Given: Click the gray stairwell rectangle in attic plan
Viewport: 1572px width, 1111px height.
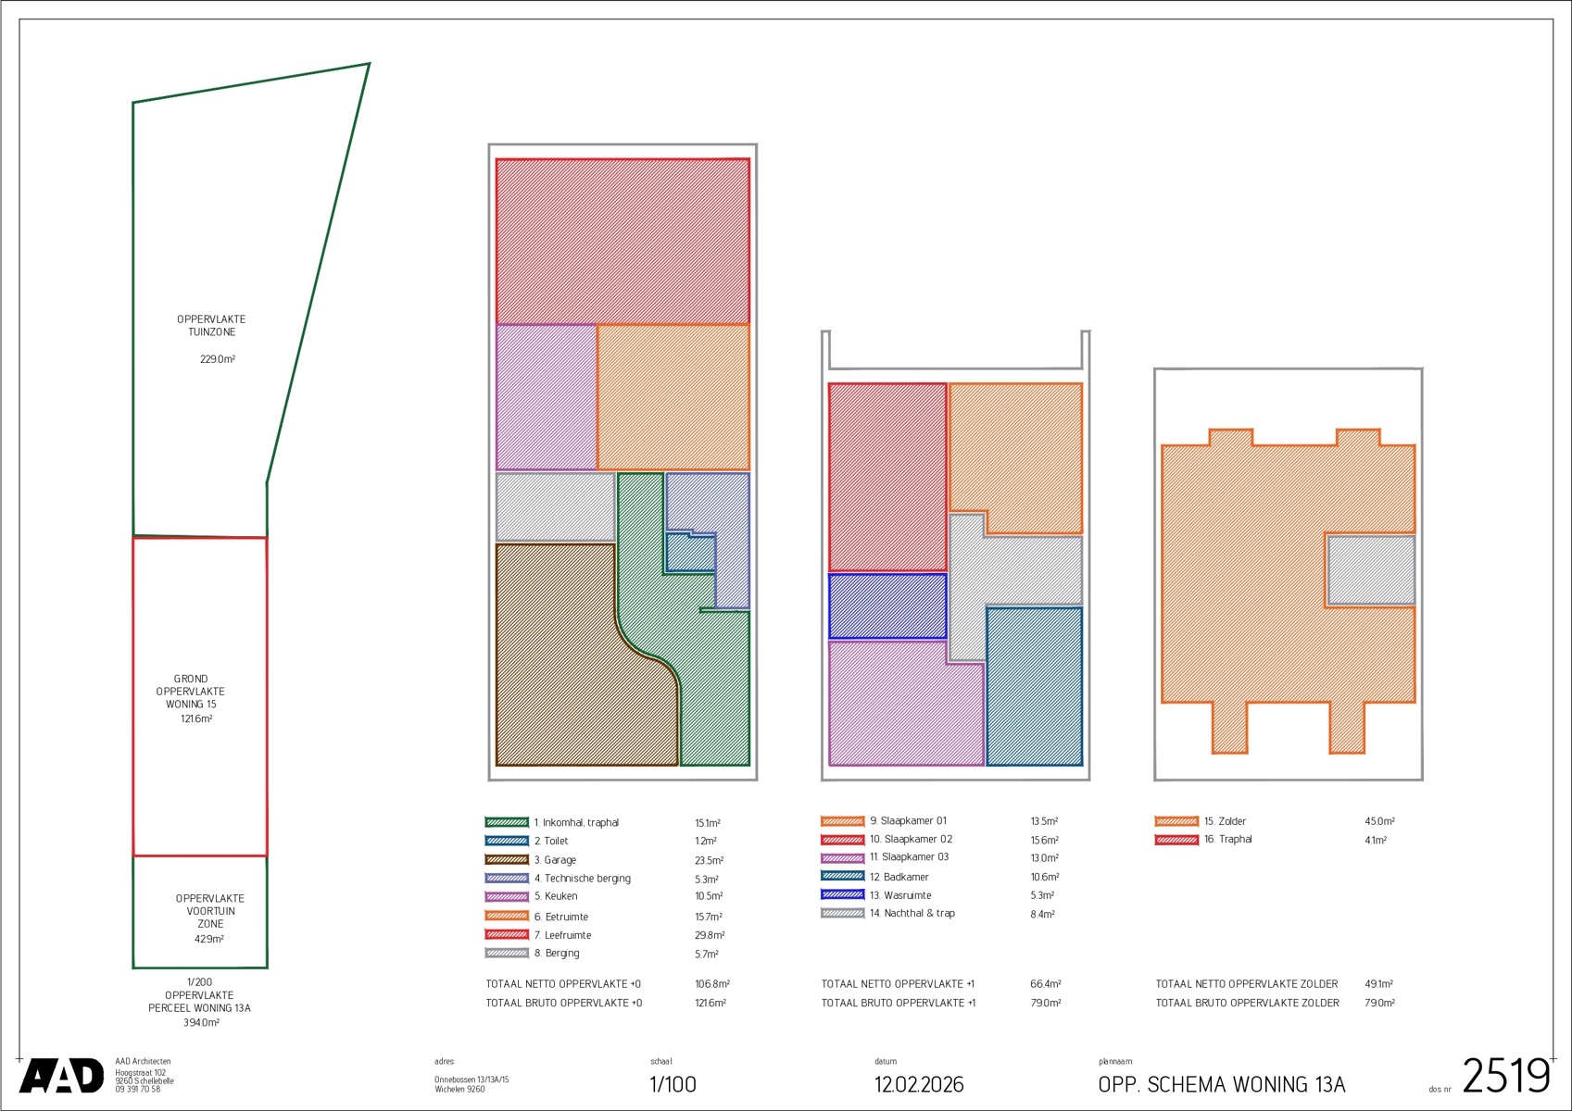Looking at the screenshot, I should point(1370,570).
